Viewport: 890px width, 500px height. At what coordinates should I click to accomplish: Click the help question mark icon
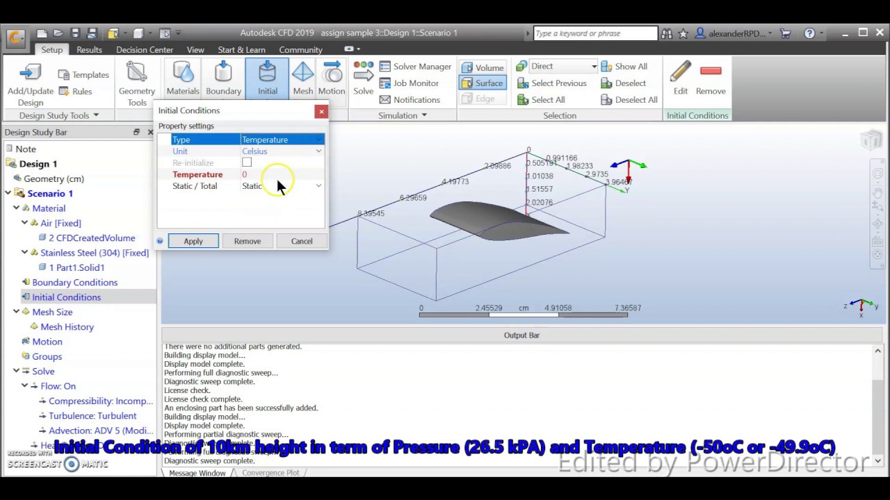809,33
